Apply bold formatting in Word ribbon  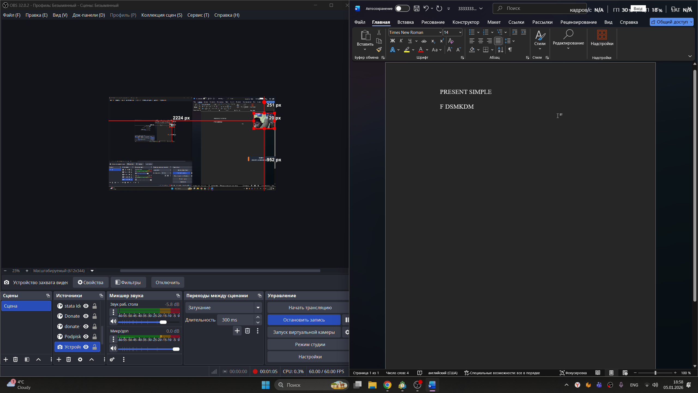pyautogui.click(x=392, y=41)
